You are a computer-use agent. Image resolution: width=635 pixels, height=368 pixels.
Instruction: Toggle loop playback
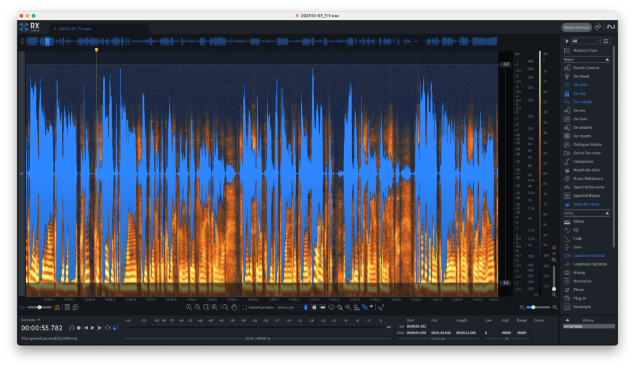tap(107, 328)
